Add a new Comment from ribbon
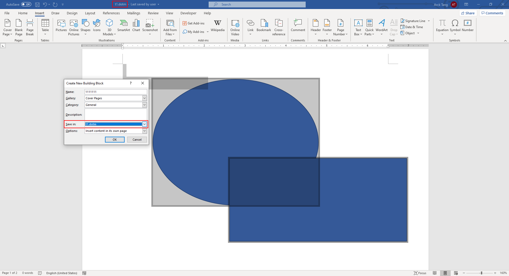This screenshot has height=276, width=509. tap(298, 26)
